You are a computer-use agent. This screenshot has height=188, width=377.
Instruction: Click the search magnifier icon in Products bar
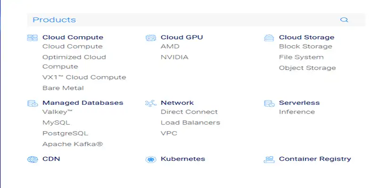[x=344, y=20]
